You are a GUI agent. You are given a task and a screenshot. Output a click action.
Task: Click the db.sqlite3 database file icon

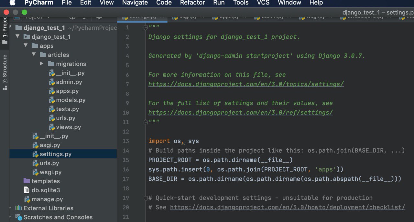(x=27, y=190)
